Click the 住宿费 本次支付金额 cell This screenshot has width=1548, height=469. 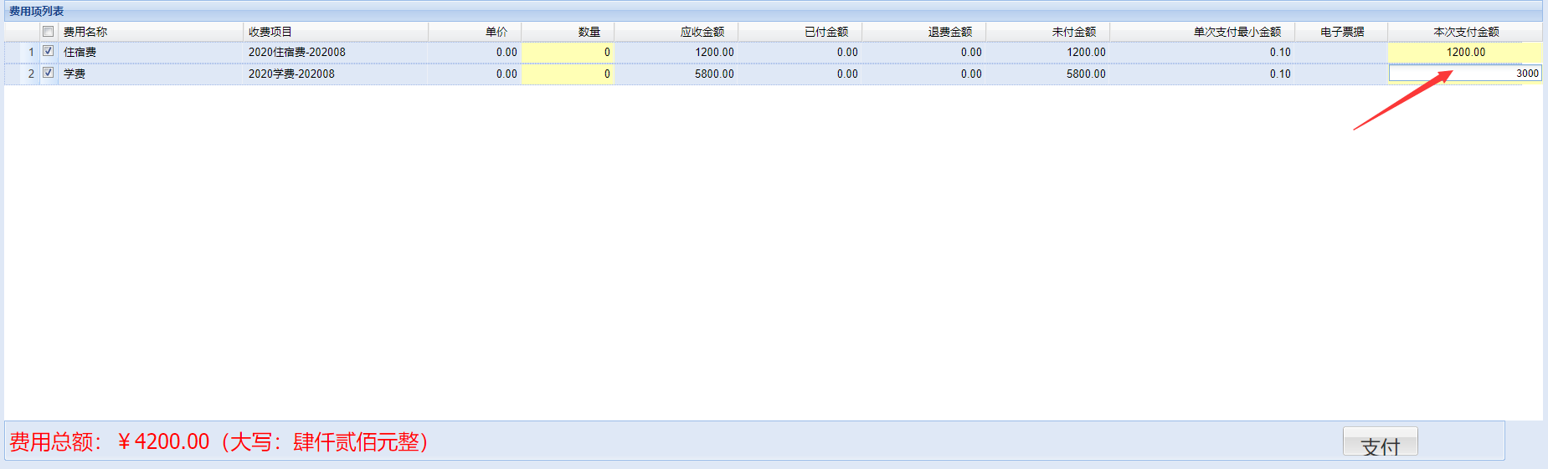(1464, 52)
